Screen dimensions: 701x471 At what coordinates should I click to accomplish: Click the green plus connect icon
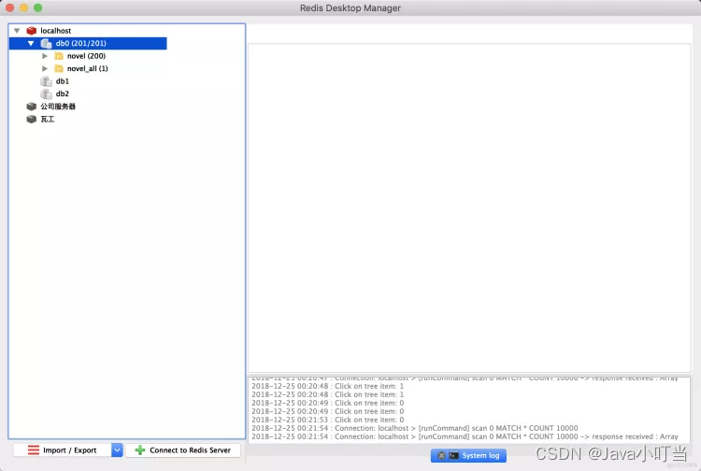(140, 450)
